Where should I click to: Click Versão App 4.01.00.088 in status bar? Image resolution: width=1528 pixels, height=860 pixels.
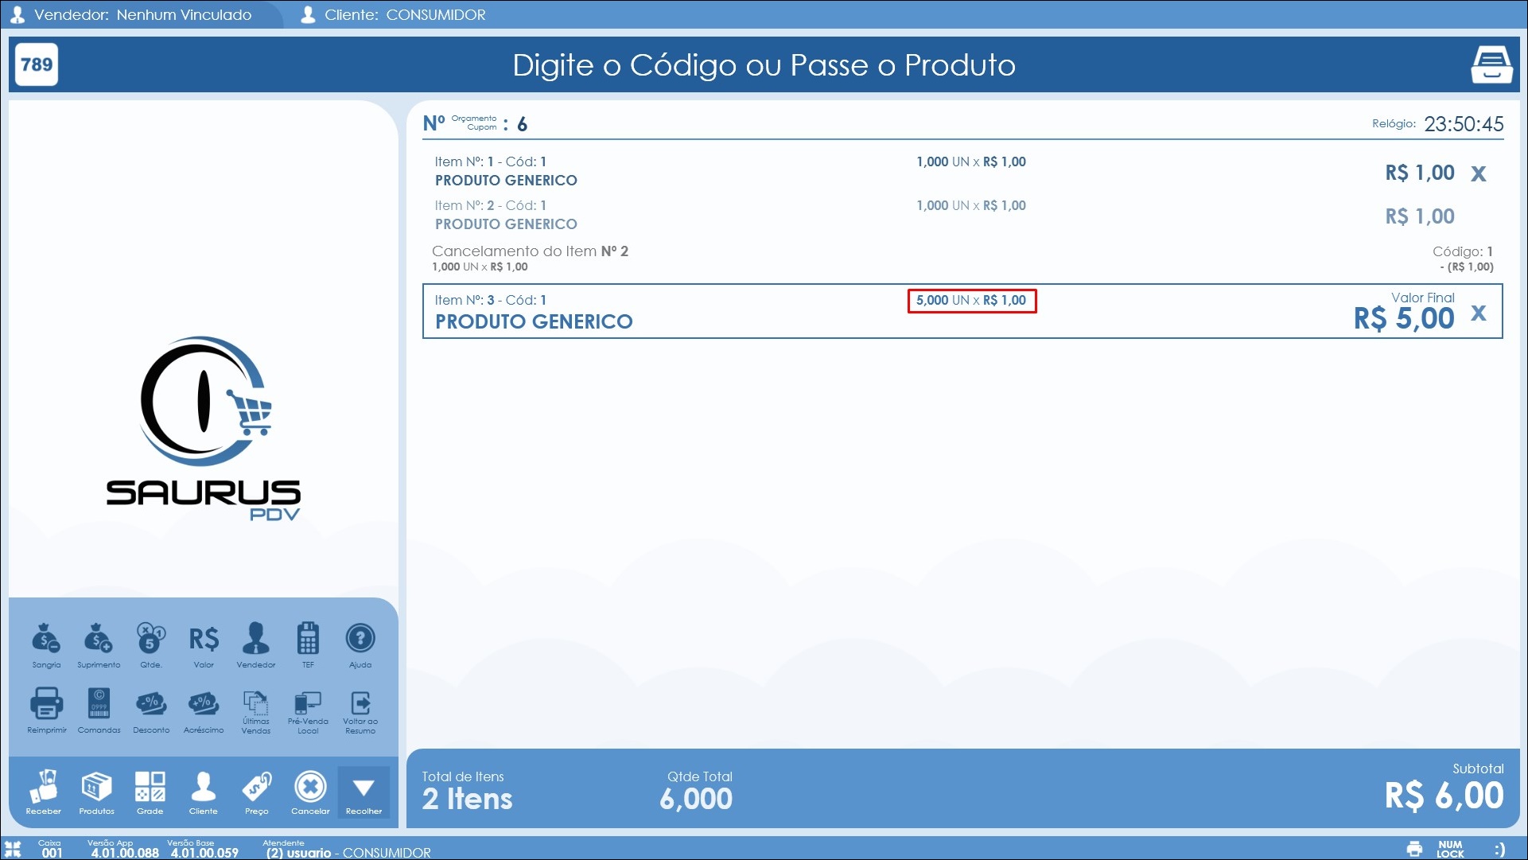pos(124,849)
